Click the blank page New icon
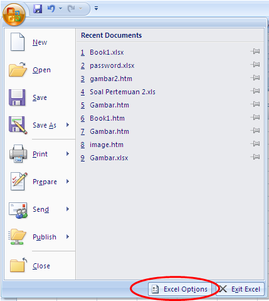Viewport: 269px width, 301px height. [18, 42]
